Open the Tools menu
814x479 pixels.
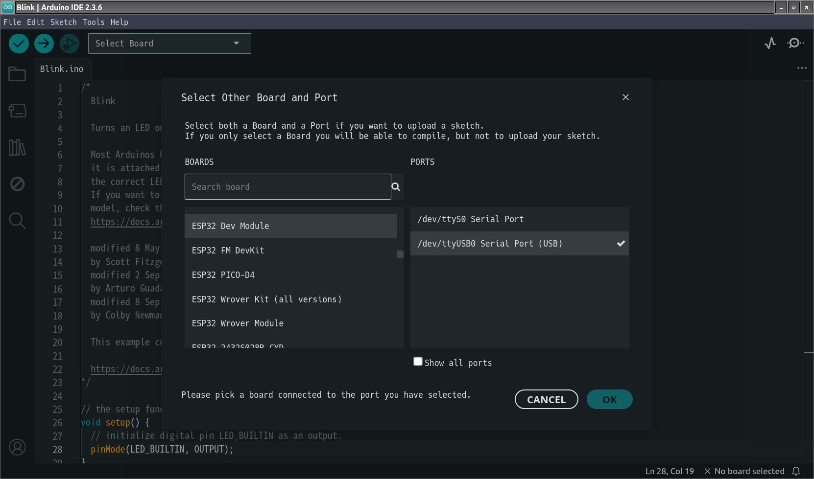click(93, 22)
